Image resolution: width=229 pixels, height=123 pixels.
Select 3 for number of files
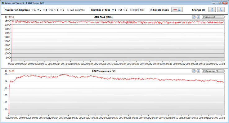pos(124,10)
